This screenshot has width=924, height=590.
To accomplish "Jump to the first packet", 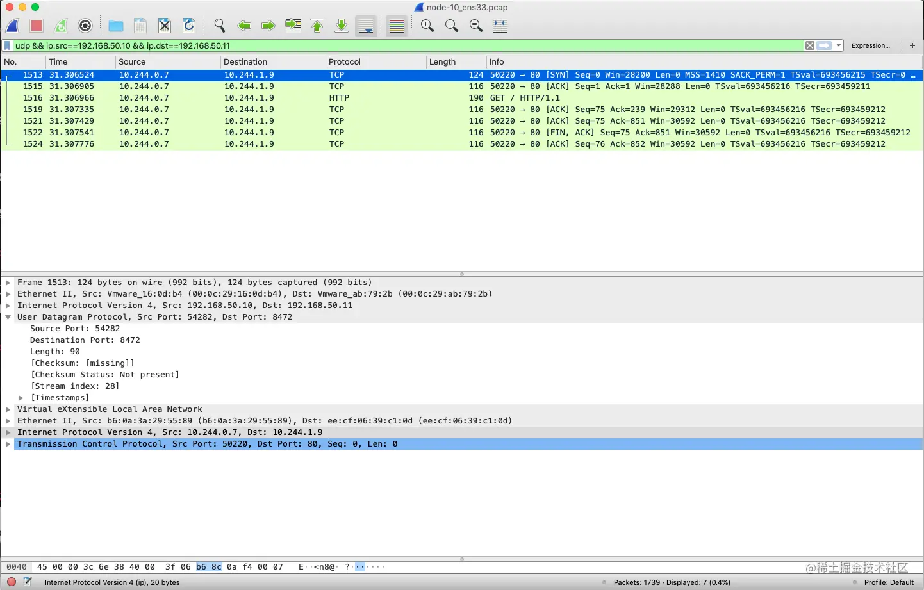I will tap(317, 26).
